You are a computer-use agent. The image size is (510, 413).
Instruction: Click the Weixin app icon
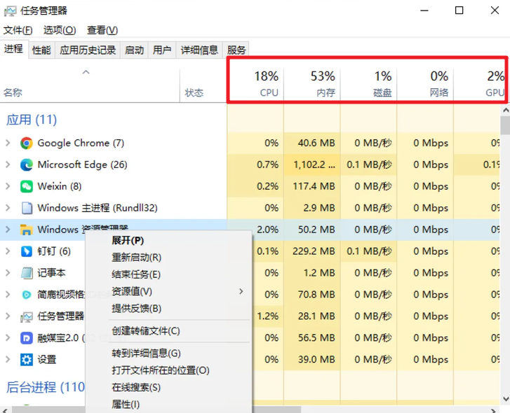pos(27,186)
